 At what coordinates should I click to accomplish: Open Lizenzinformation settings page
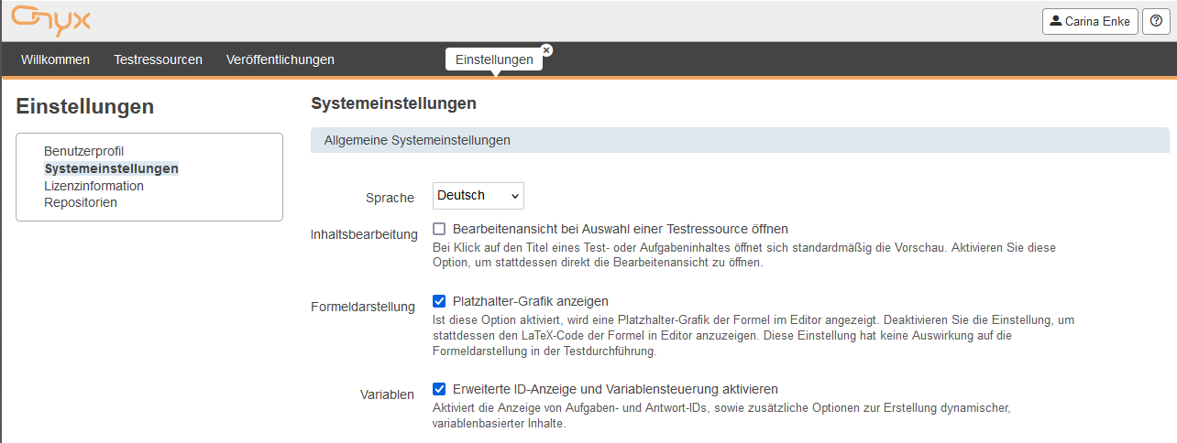(93, 186)
